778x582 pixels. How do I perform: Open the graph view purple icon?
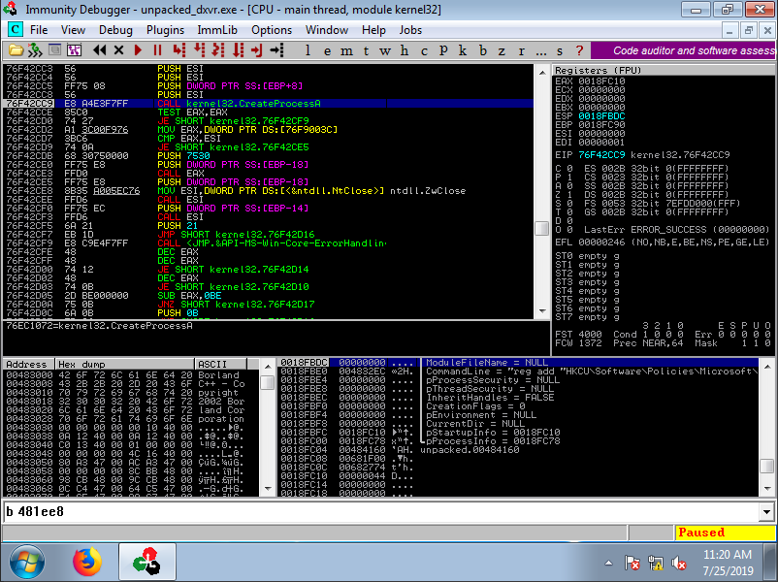[74, 50]
